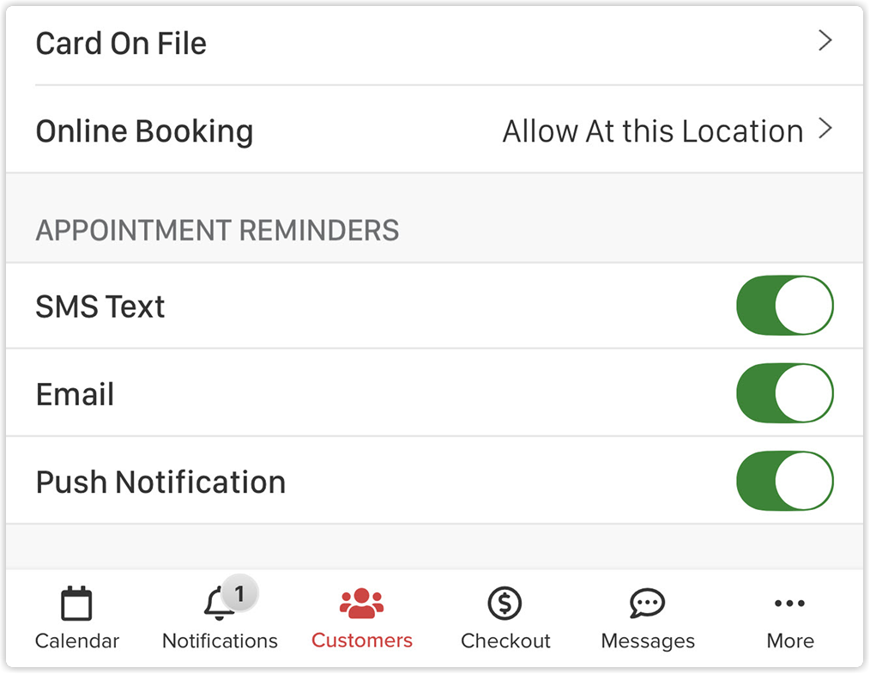Open the Messages speech bubble icon
870x674 pixels.
coord(648,604)
